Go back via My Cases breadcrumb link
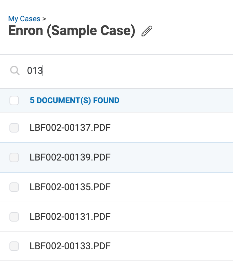 tap(24, 19)
